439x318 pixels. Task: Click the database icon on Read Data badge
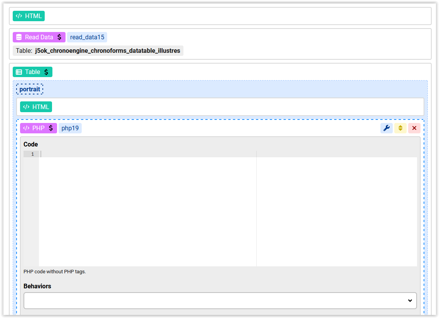19,37
